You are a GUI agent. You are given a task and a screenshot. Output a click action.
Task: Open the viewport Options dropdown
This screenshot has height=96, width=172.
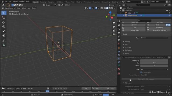(x=112, y=5)
